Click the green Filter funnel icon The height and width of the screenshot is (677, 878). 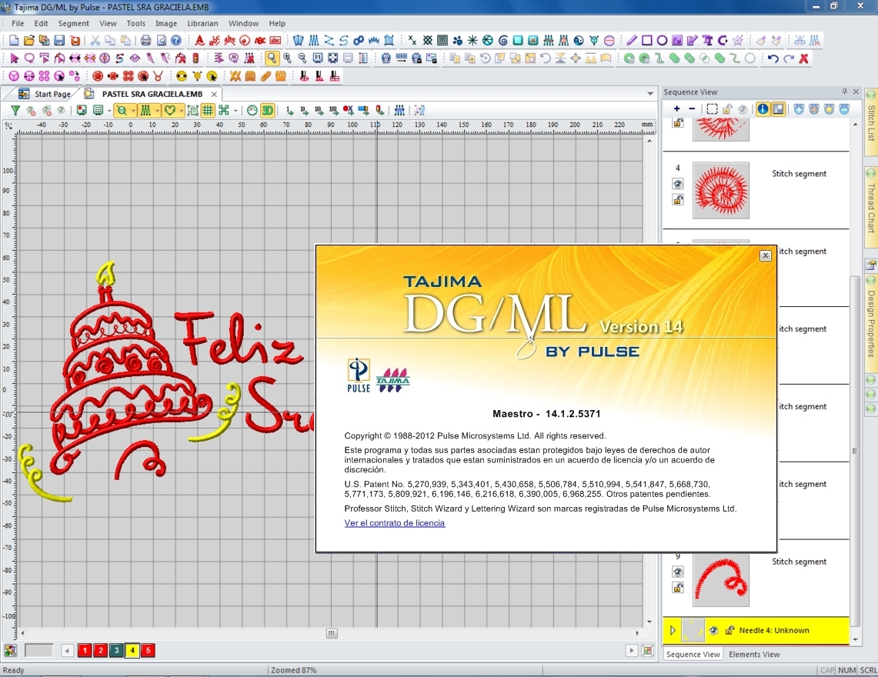15,110
